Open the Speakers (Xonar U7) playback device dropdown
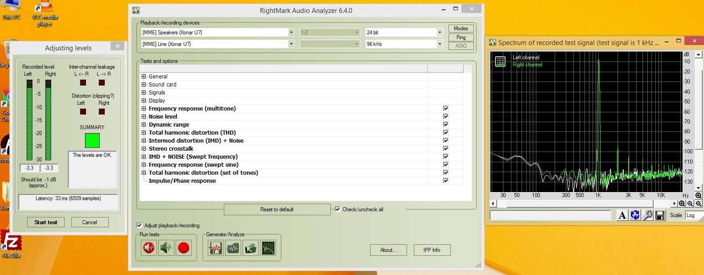The height and width of the screenshot is (275, 704). [x=291, y=33]
